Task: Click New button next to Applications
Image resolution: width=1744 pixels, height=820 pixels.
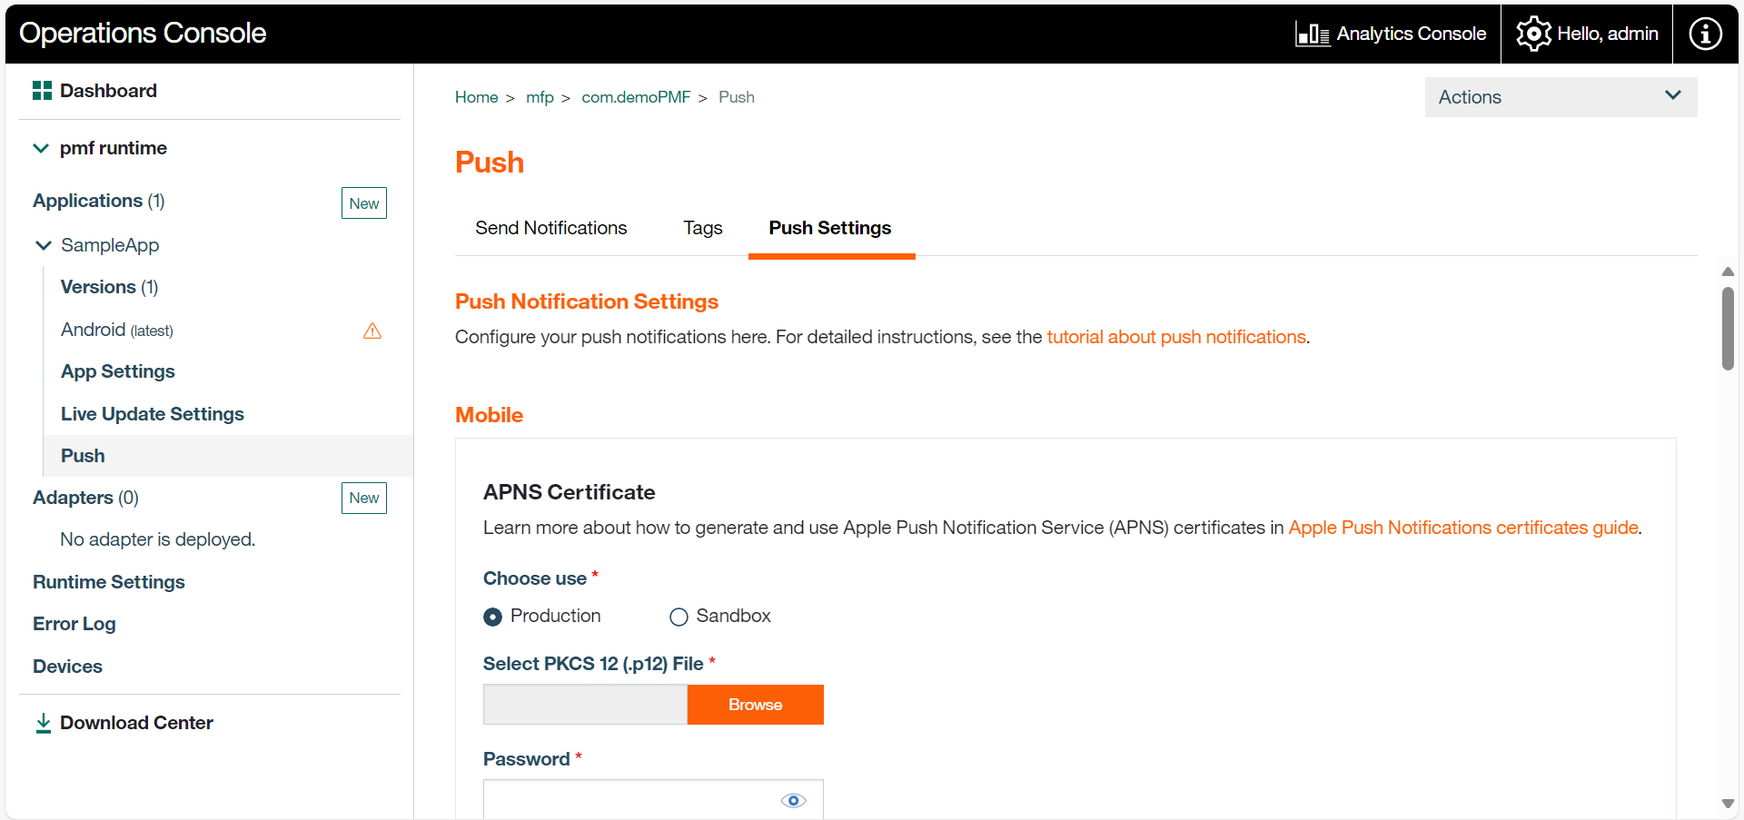Action: tap(364, 203)
